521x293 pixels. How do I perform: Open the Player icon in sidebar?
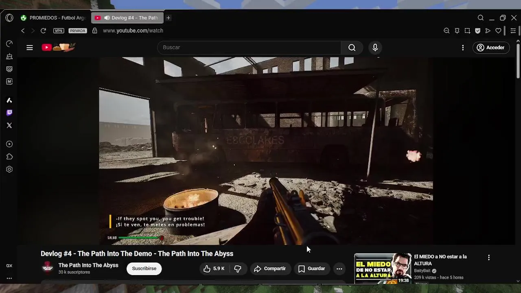click(x=9, y=144)
